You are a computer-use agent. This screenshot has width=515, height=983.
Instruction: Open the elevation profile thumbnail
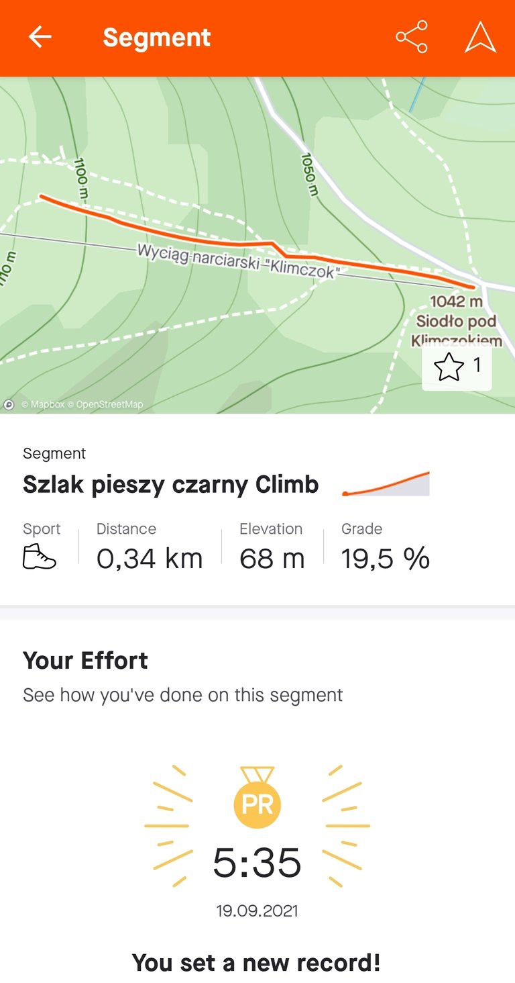point(386,484)
